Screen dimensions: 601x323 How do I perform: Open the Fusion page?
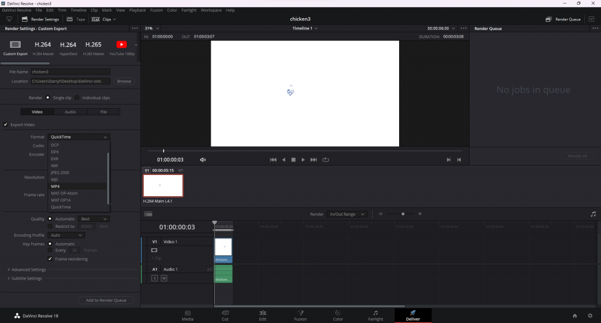click(300, 315)
